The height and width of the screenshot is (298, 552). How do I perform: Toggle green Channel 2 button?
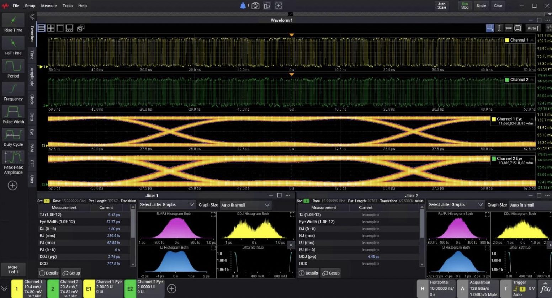(x=53, y=289)
